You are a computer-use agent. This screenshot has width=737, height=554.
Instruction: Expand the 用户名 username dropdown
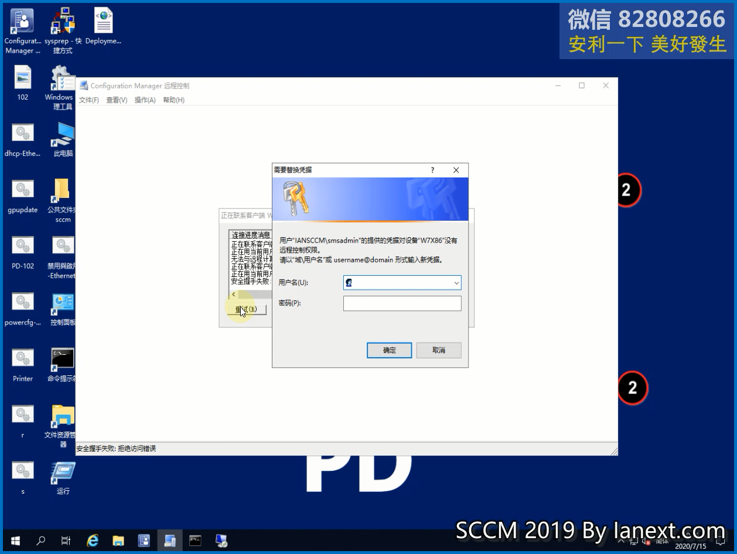(456, 283)
